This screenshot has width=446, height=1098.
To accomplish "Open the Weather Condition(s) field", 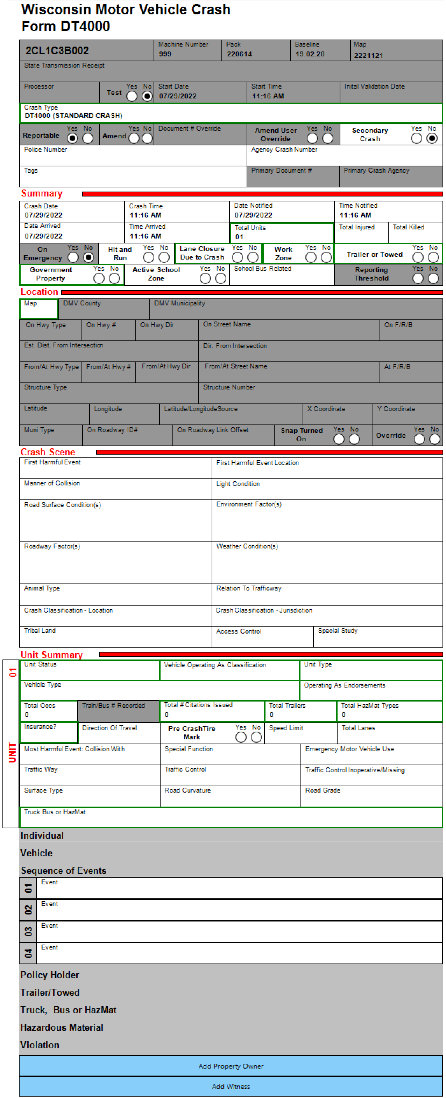I will pos(327,562).
